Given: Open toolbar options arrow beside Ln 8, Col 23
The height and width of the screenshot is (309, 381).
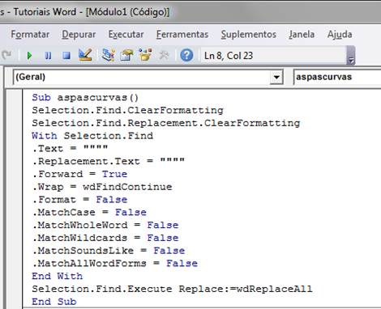Looking at the screenshot, I should tap(351, 56).
